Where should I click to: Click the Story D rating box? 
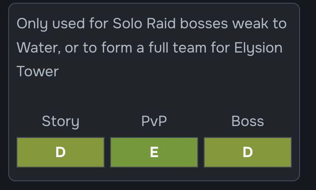[x=60, y=153]
